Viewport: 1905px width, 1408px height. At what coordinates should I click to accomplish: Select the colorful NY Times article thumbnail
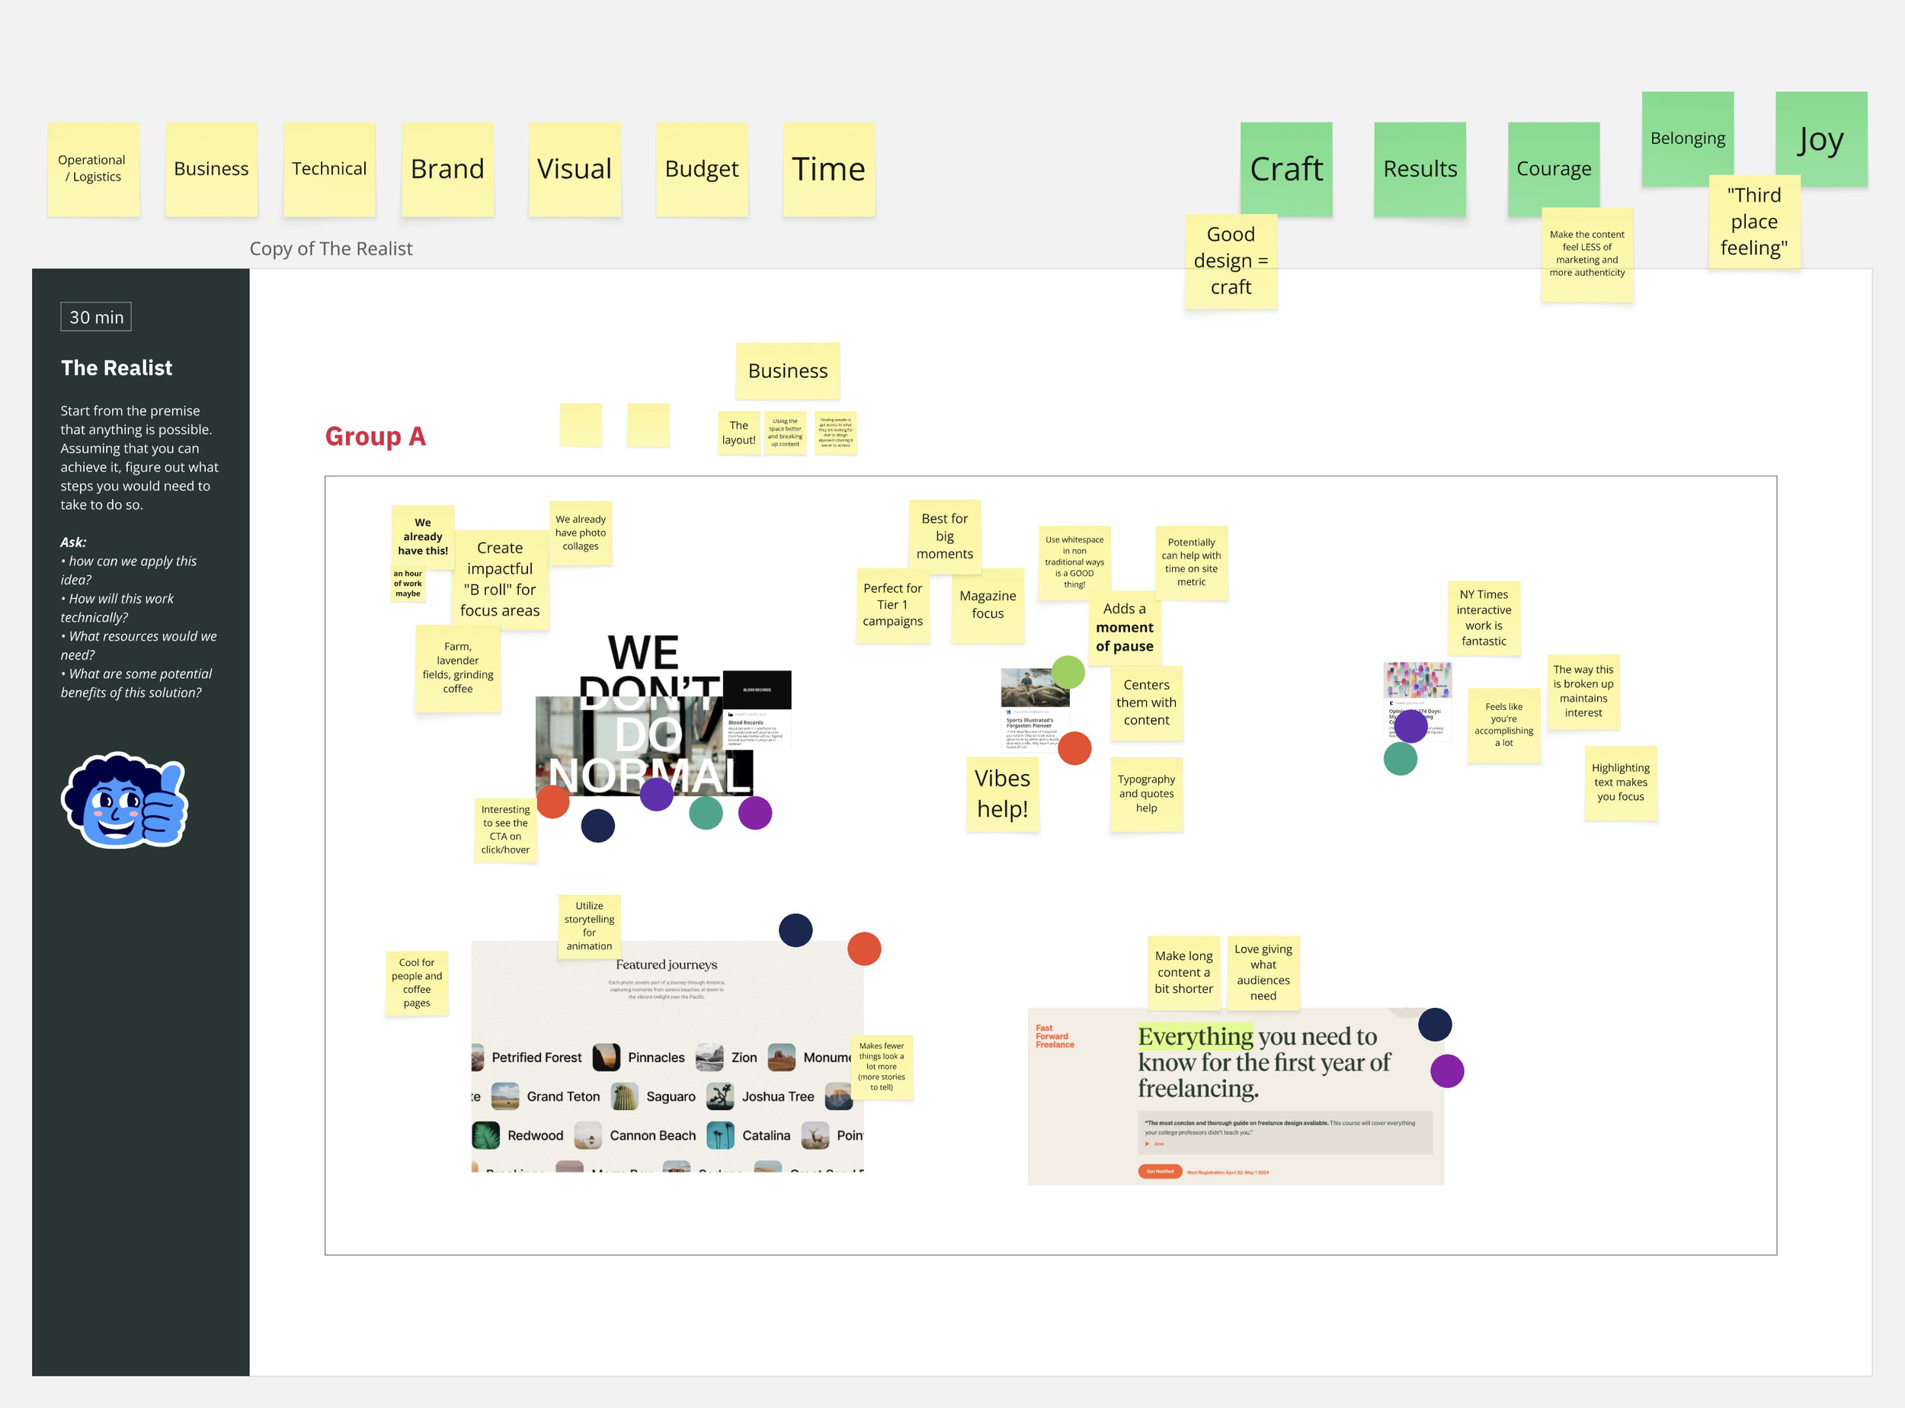point(1417,680)
